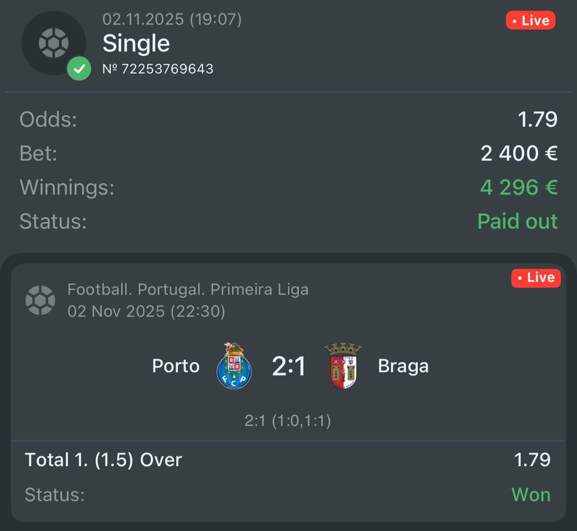
Task: Click the half-time scores line 2:1 (1:0,1:1)
Action: click(288, 420)
